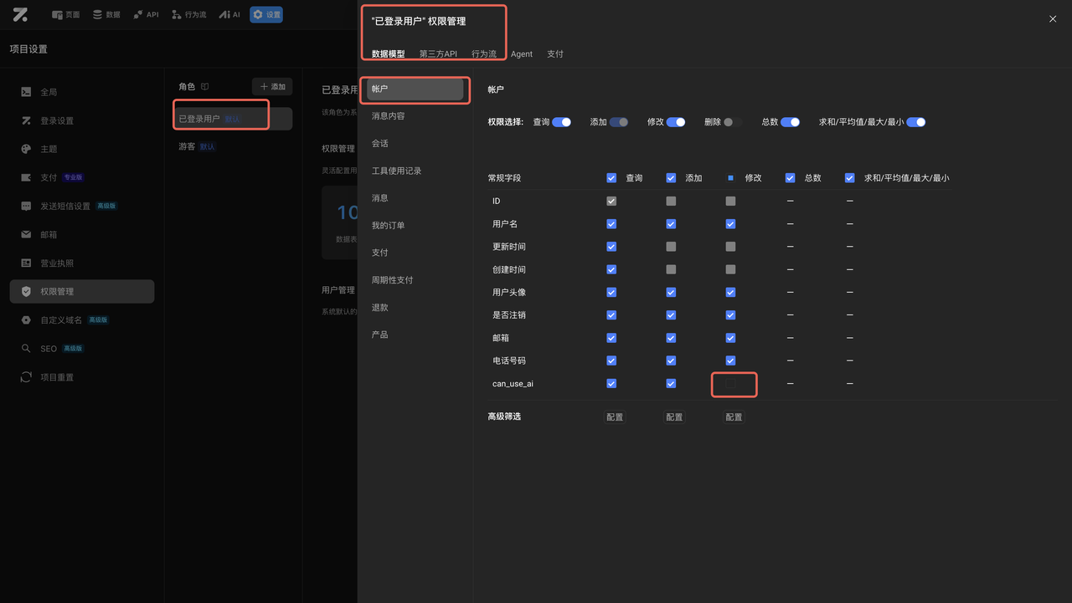Viewport: 1072px width, 603px height.
Task: Click the Z logo icon at top-left
Action: [20, 14]
